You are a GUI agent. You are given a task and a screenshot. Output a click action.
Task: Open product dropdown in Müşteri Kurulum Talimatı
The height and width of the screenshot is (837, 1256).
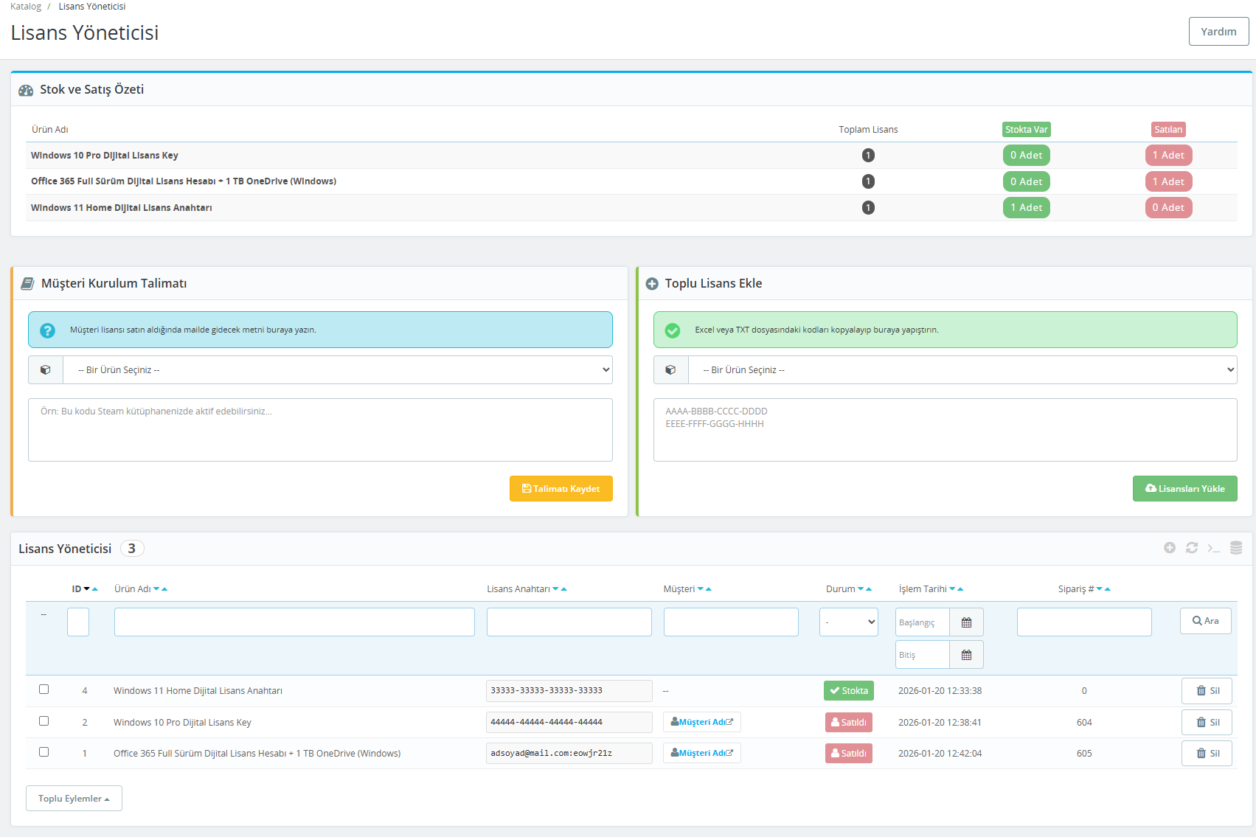click(x=337, y=370)
